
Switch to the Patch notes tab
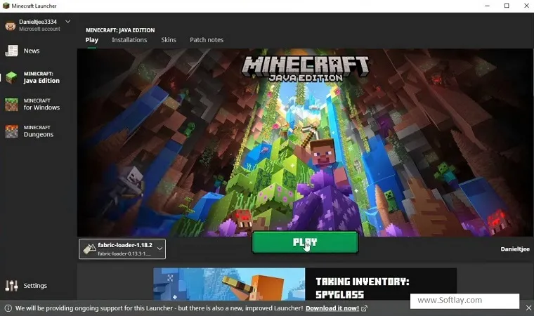click(x=207, y=40)
